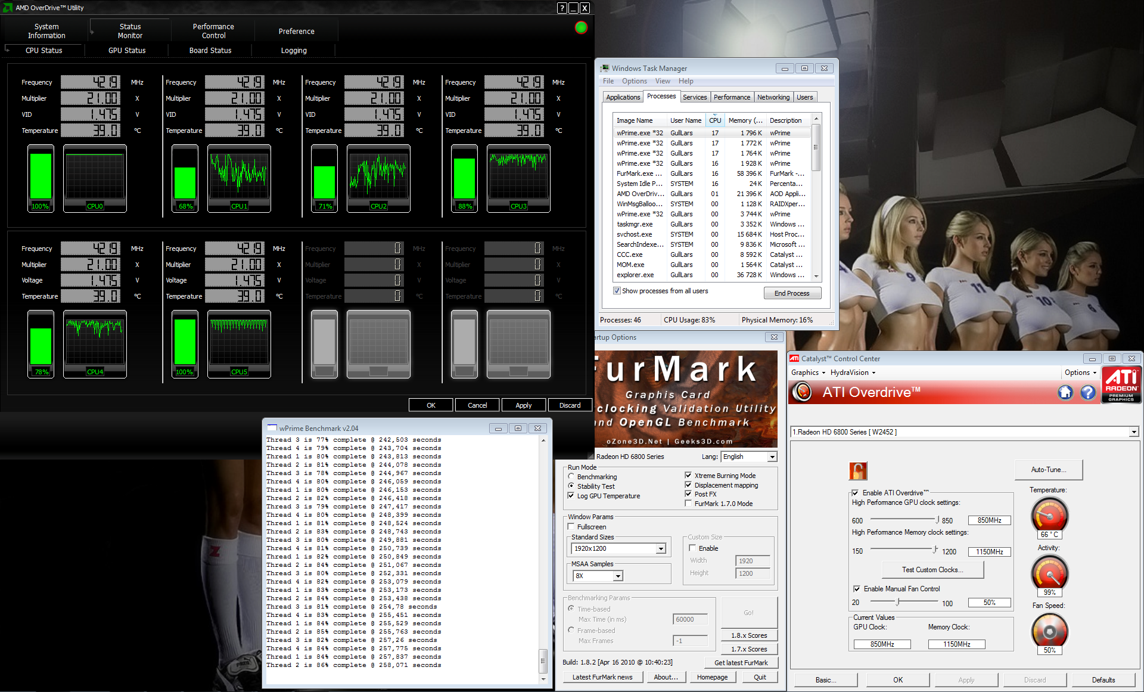Click the CPU0 usage history graph
Screen dimensions: 1144x692
click(x=95, y=178)
